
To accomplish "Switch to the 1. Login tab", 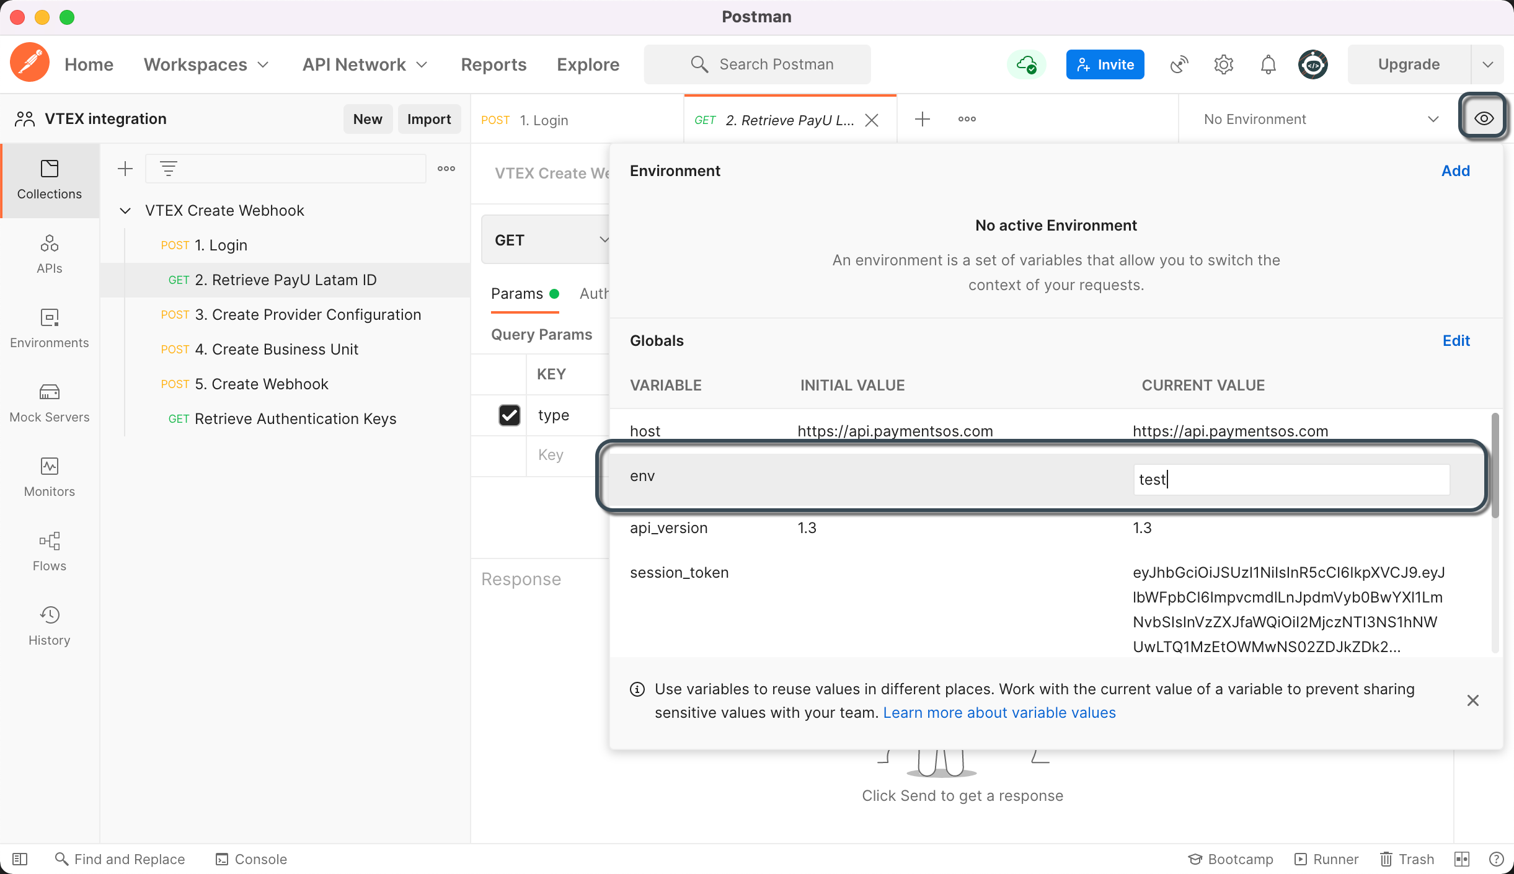I will pyautogui.click(x=578, y=120).
